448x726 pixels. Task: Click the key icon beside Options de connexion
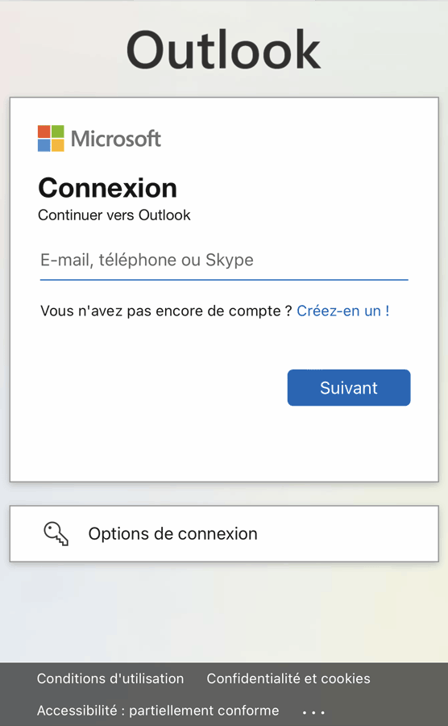pos(56,534)
